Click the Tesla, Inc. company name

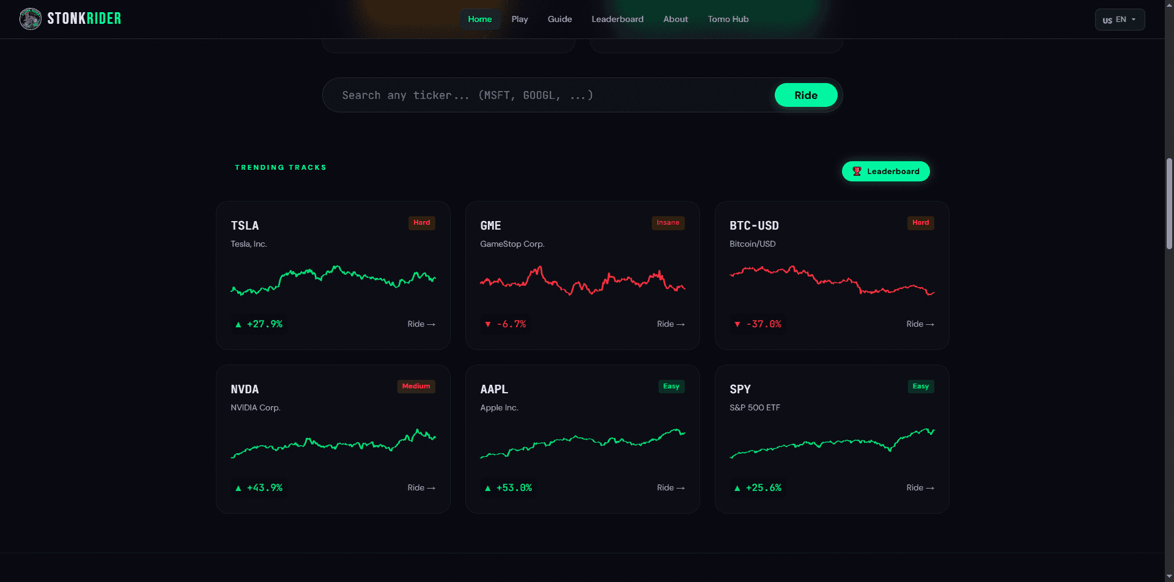tap(249, 244)
